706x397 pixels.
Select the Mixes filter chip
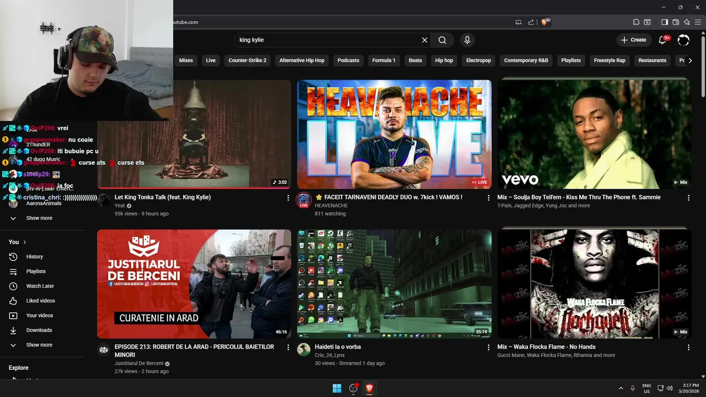tap(186, 60)
